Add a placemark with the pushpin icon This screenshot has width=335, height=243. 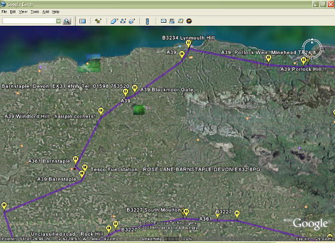(98, 21)
